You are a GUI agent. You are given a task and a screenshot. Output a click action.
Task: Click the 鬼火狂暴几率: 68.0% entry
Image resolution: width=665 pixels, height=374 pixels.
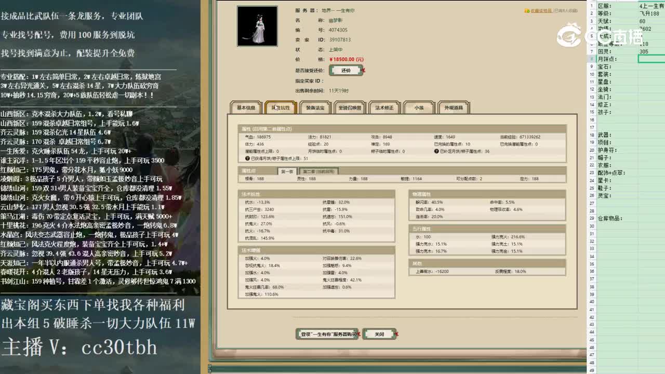tap(264, 287)
